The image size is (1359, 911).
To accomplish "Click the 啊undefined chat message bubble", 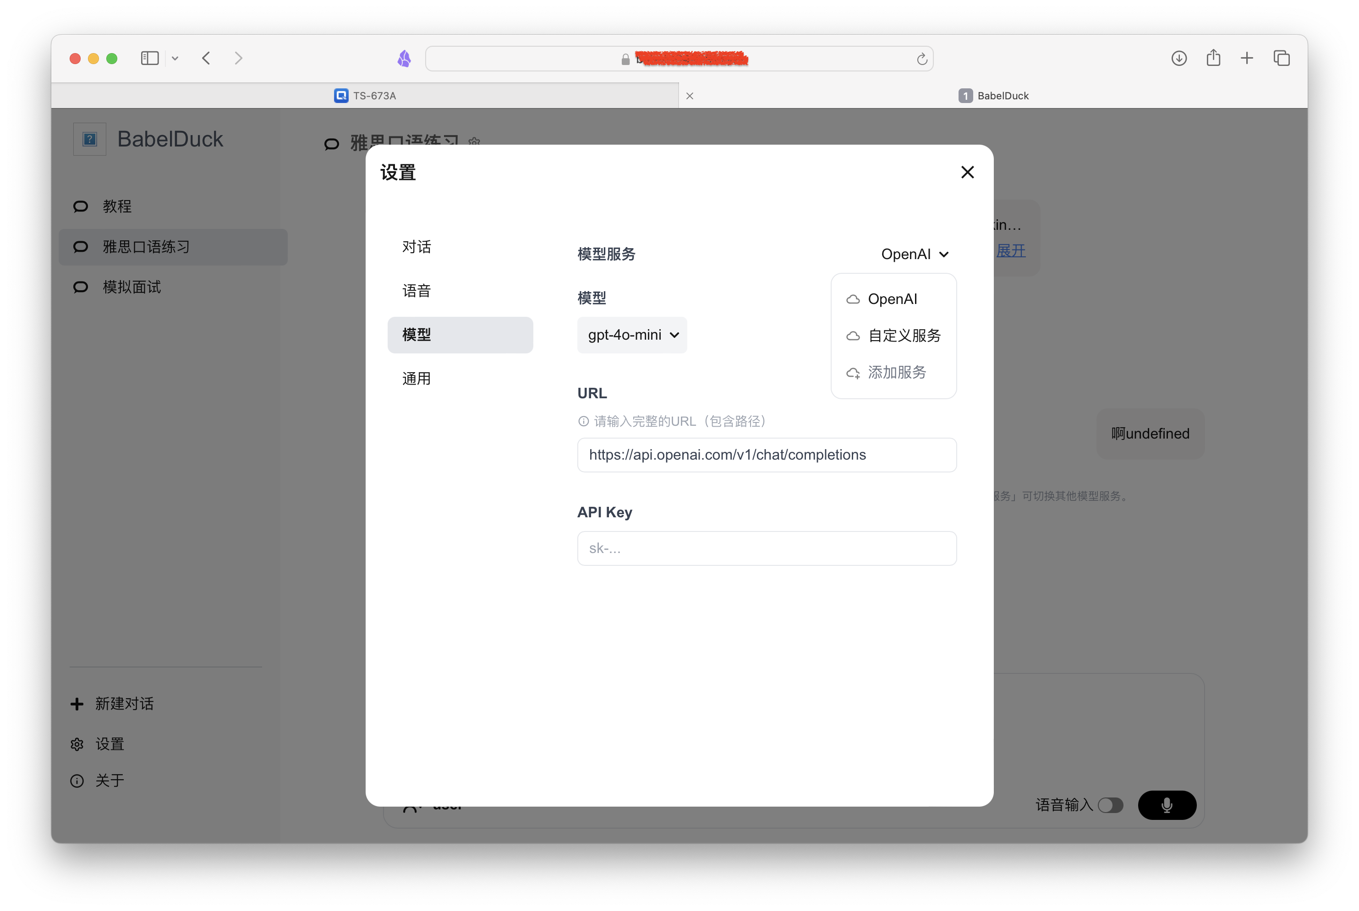I will click(1150, 434).
